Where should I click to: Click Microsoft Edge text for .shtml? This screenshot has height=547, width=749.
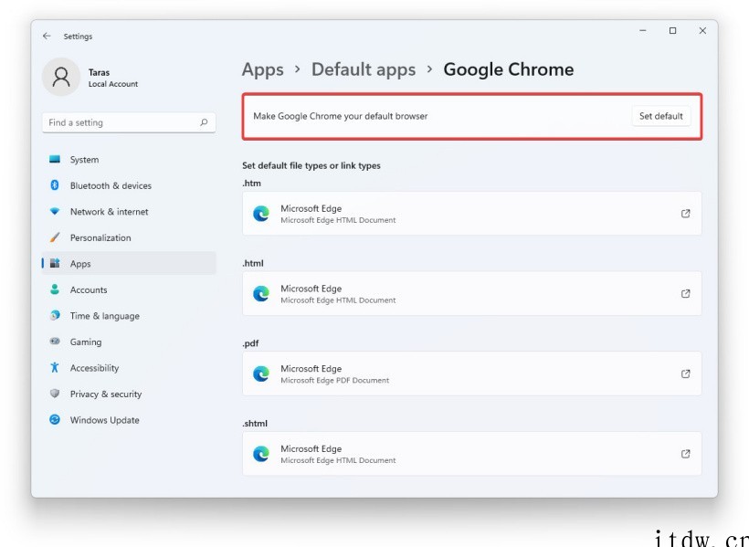coord(311,448)
